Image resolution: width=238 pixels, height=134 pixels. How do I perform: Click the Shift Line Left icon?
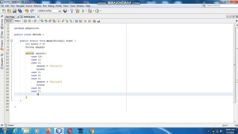(76, 21)
